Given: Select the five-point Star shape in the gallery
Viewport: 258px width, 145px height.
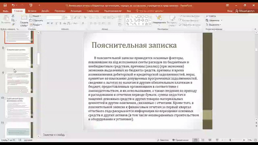Looking at the screenshot, I should (146, 24).
